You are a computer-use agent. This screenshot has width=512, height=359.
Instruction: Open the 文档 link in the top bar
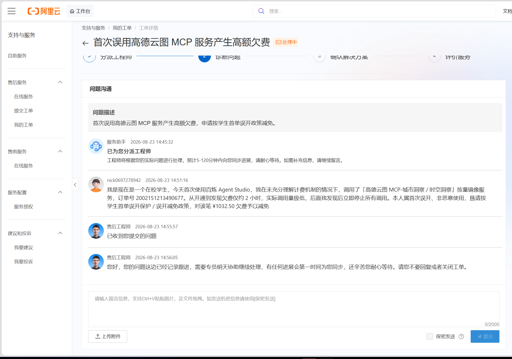[507, 11]
